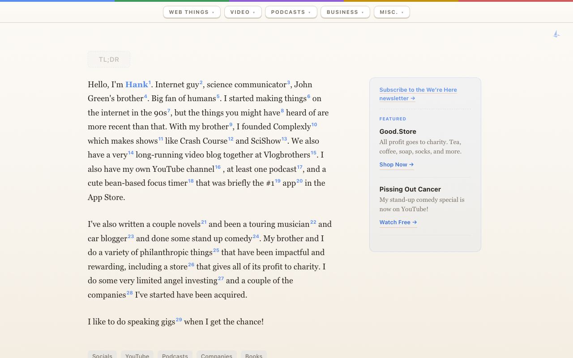Open footnote 16 after YouTube channel
This screenshot has height=358, width=573.
pos(218,167)
